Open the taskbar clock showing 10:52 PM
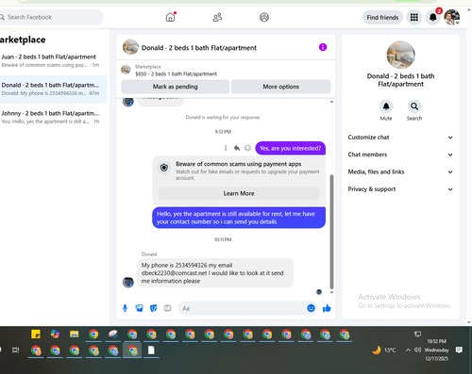The image size is (472, 374). point(436,350)
